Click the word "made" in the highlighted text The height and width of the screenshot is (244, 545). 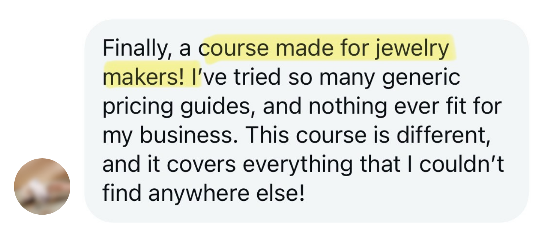point(303,49)
